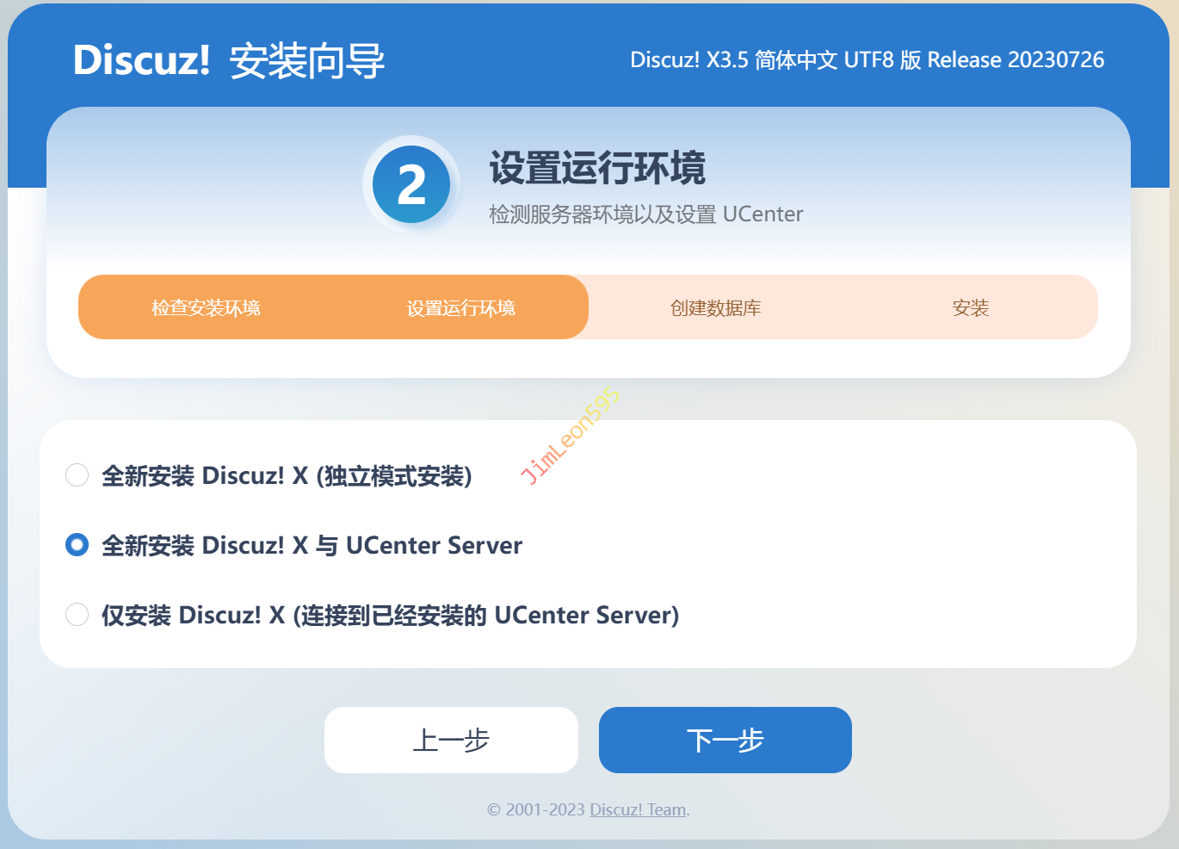1179x849 pixels.
Task: Select Discuz! X 与 UCenter Server radio button
Action: (x=77, y=545)
